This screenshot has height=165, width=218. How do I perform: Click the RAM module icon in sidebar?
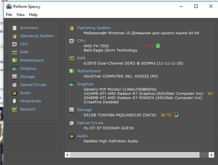click(14, 52)
